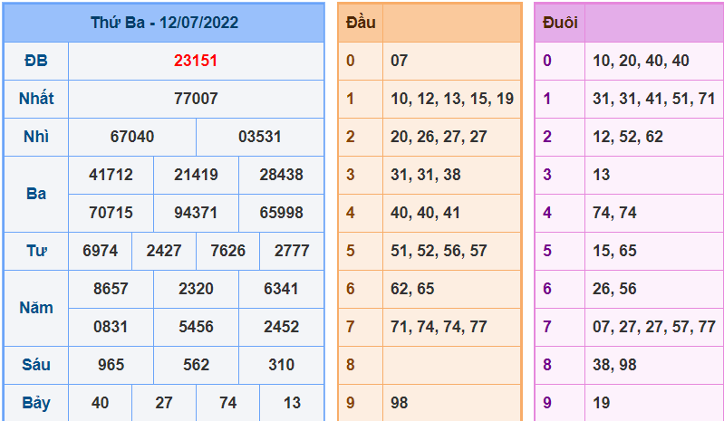This screenshot has width=724, height=421.
Task: Select fifth prize number 6341
Action: 281,289
